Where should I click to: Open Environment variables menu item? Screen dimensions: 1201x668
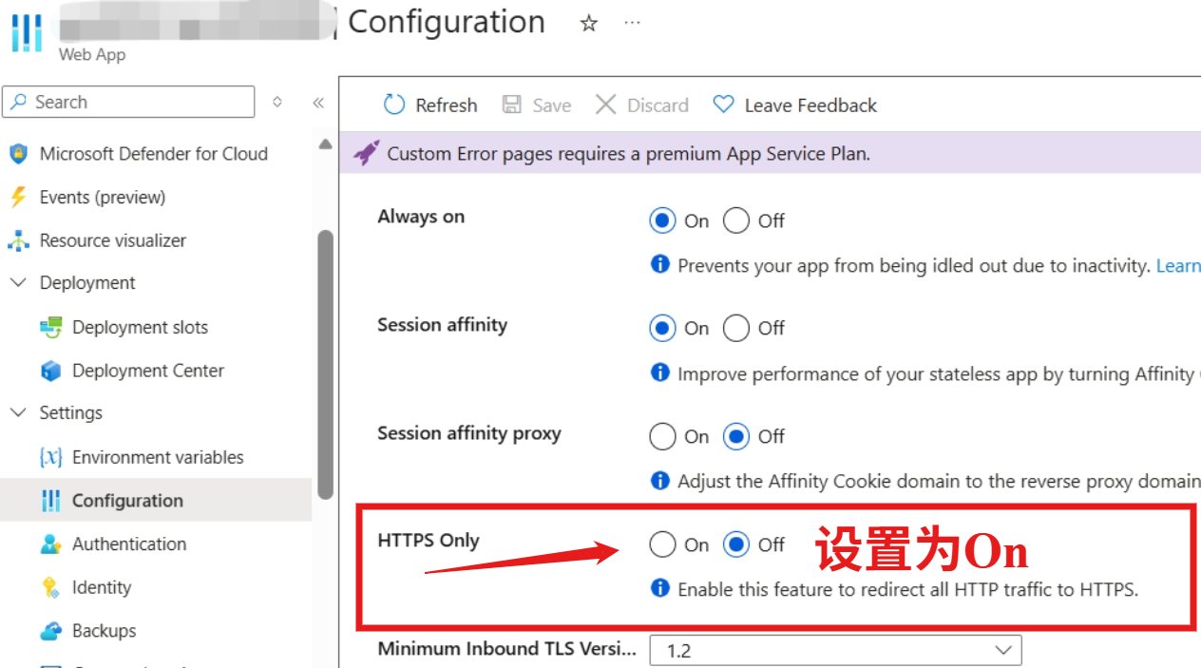pyautogui.click(x=158, y=457)
